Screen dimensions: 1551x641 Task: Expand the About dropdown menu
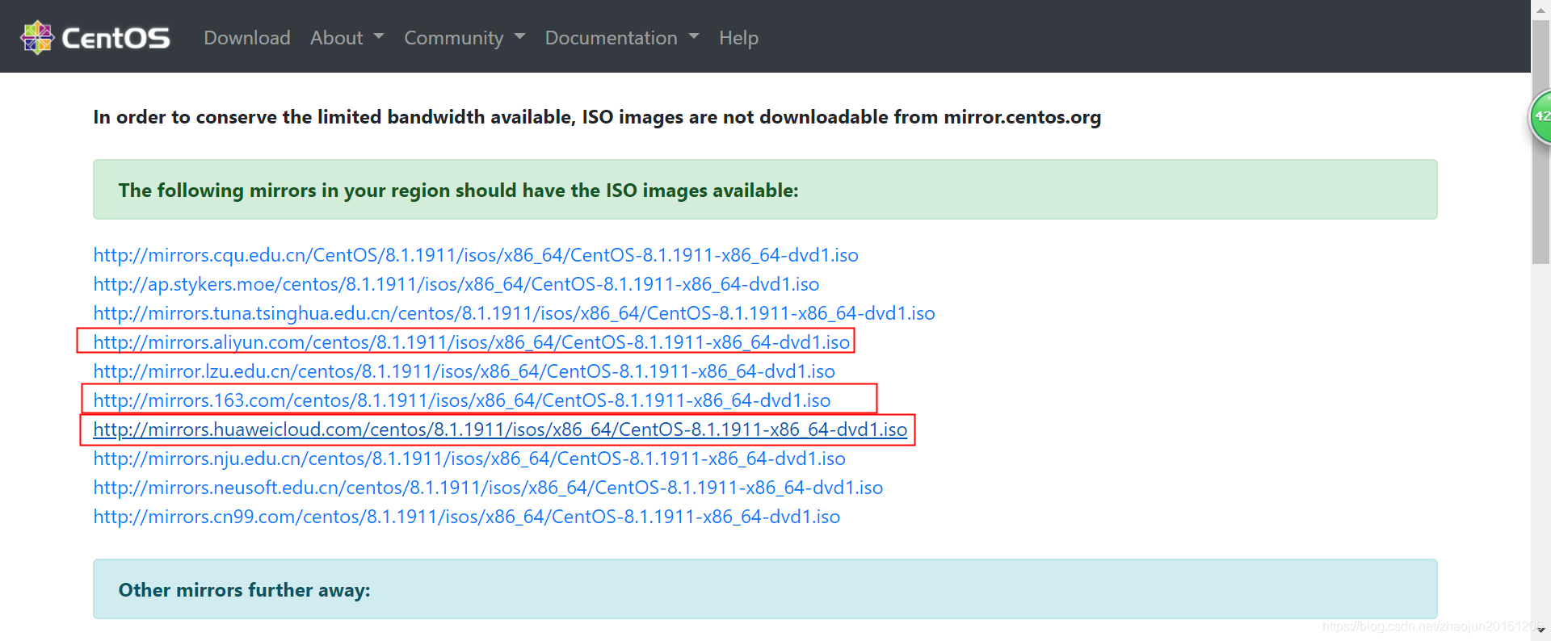tap(347, 38)
